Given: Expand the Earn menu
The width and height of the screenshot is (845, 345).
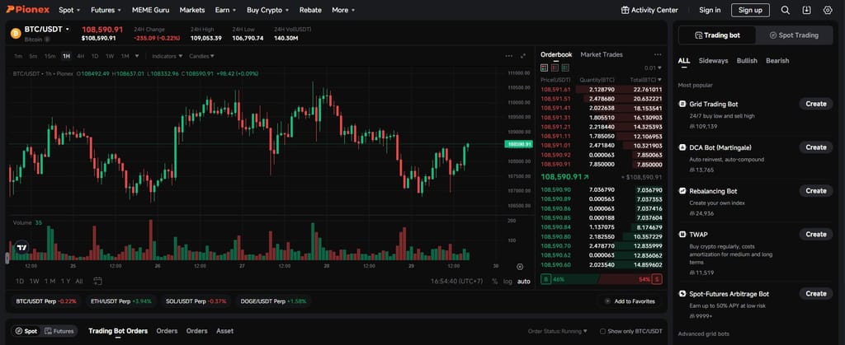Looking at the screenshot, I should pyautogui.click(x=225, y=10).
